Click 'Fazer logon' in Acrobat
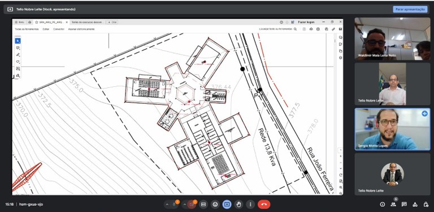434x212 pixels. [306, 22]
